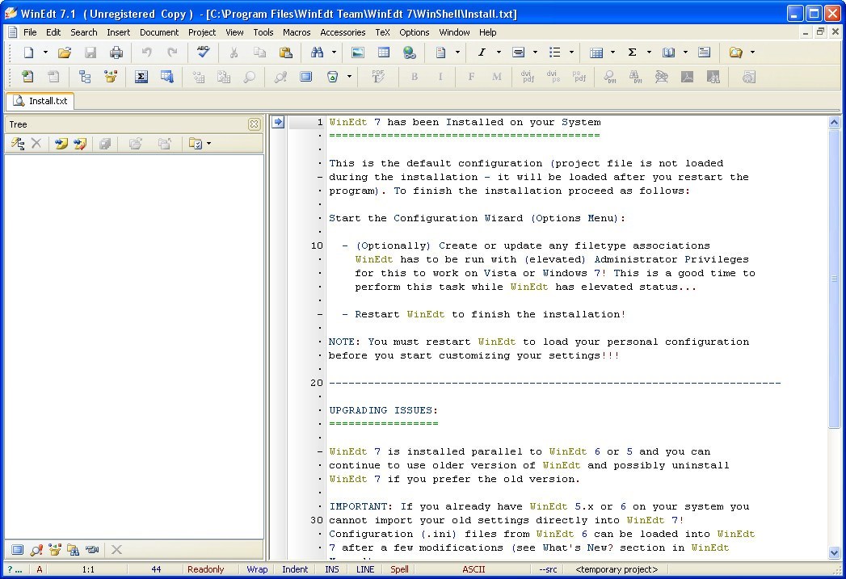Click the Erase output files trash icon

(332, 77)
